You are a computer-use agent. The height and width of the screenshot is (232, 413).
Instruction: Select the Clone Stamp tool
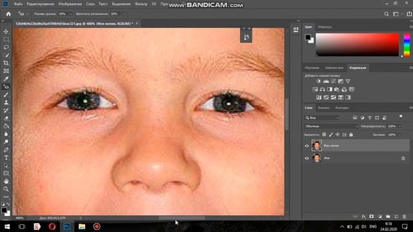tap(6, 102)
